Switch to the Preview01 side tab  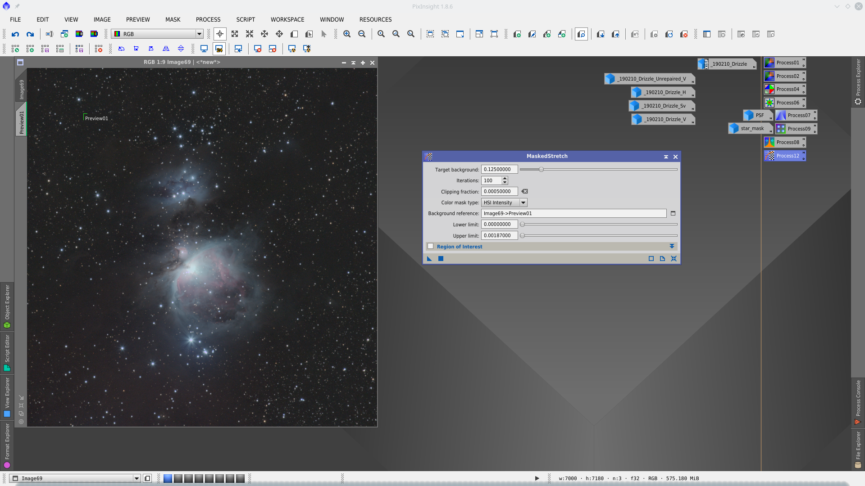[21, 121]
